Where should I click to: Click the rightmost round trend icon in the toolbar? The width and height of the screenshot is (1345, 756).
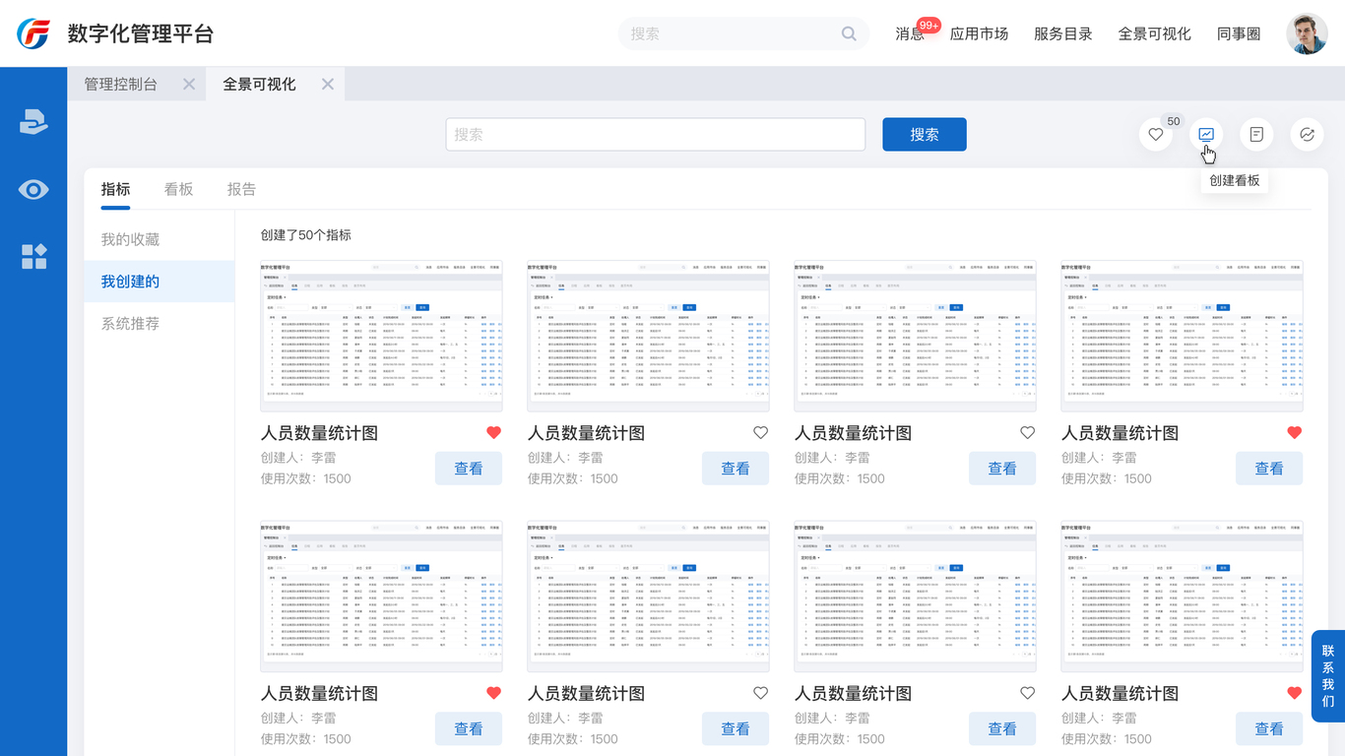(1307, 135)
